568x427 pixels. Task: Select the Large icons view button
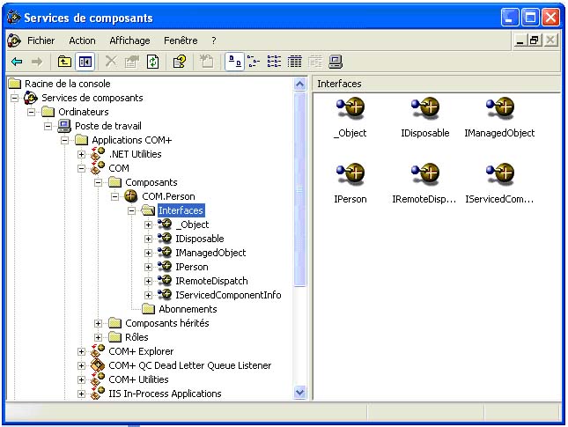[x=234, y=62]
